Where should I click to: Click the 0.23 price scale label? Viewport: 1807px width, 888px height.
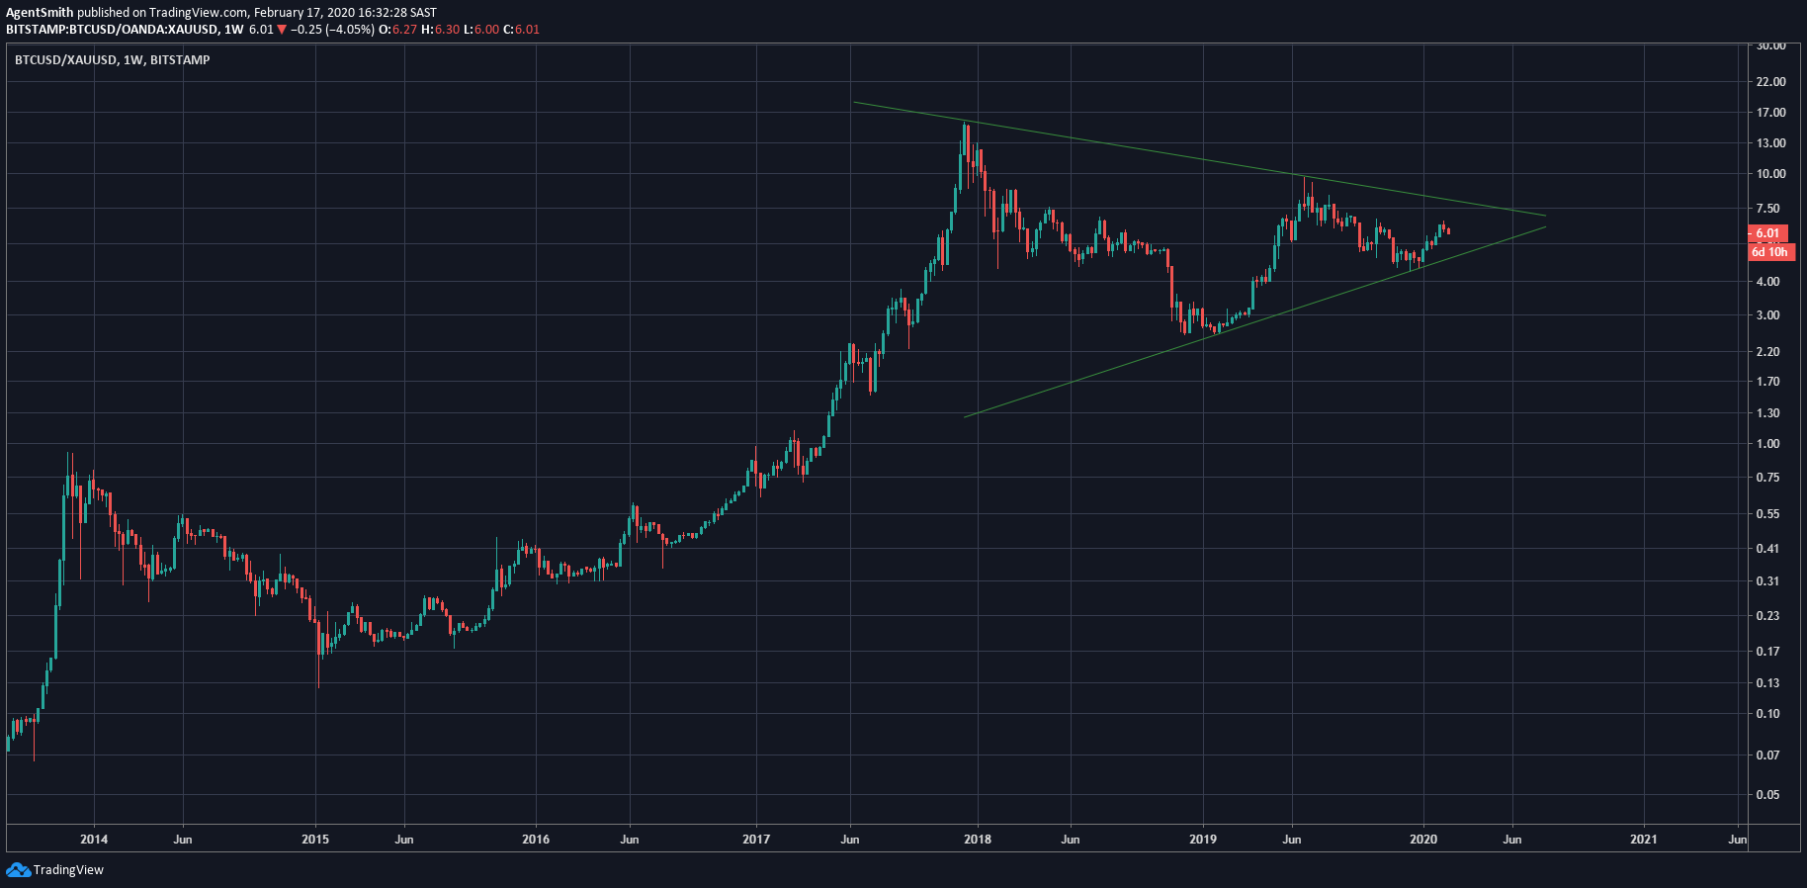click(1768, 616)
